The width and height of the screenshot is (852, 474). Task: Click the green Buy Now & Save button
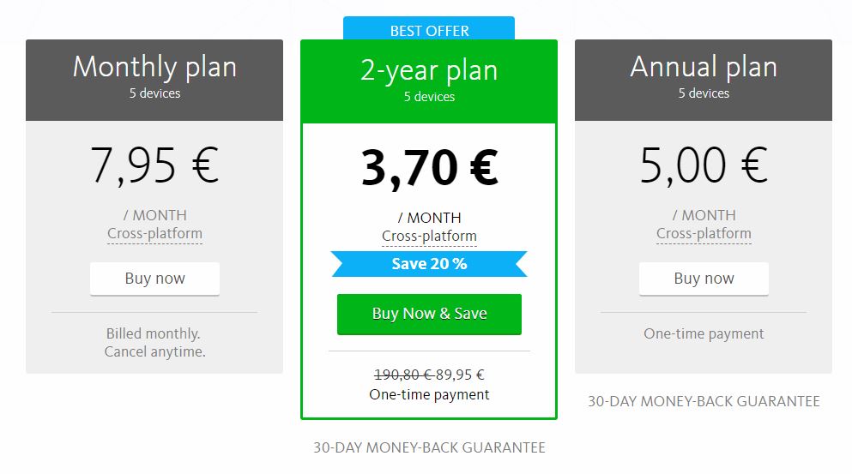click(429, 314)
